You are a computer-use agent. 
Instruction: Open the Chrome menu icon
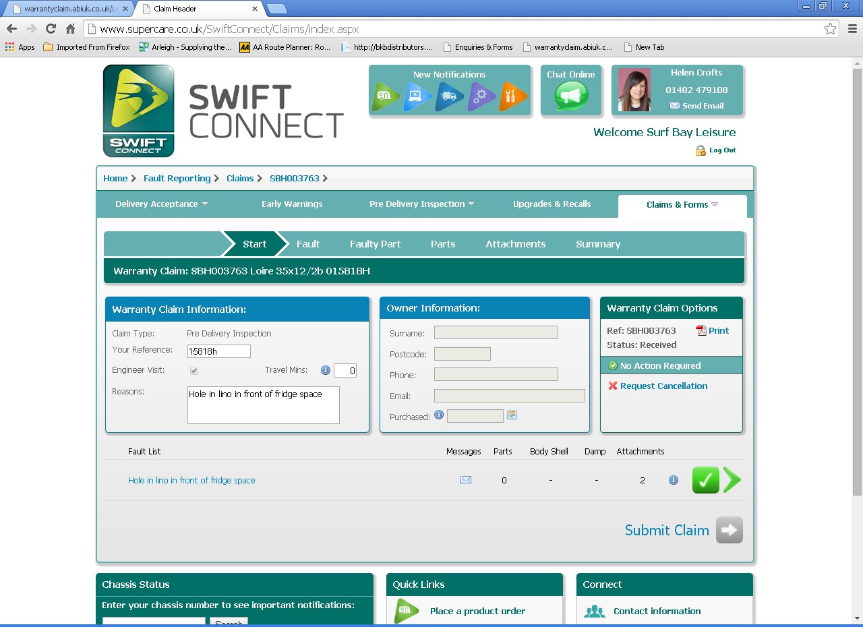(x=852, y=29)
